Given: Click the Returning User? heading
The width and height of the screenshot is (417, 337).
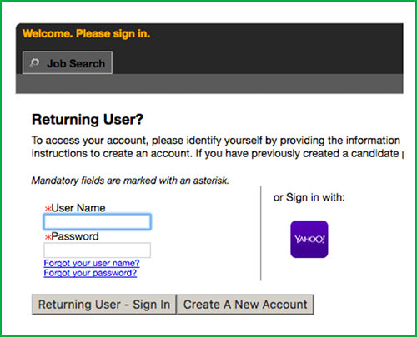Looking at the screenshot, I should [x=88, y=120].
